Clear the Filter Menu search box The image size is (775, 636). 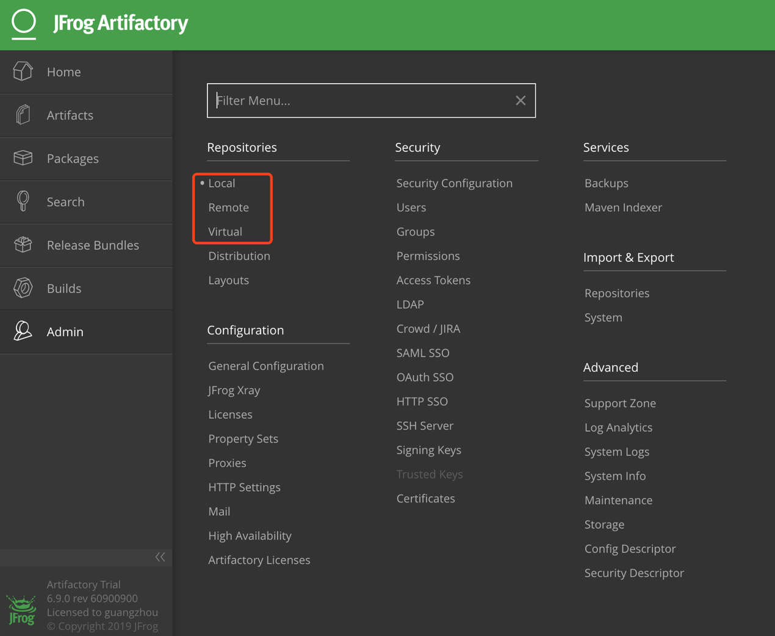[x=521, y=101]
